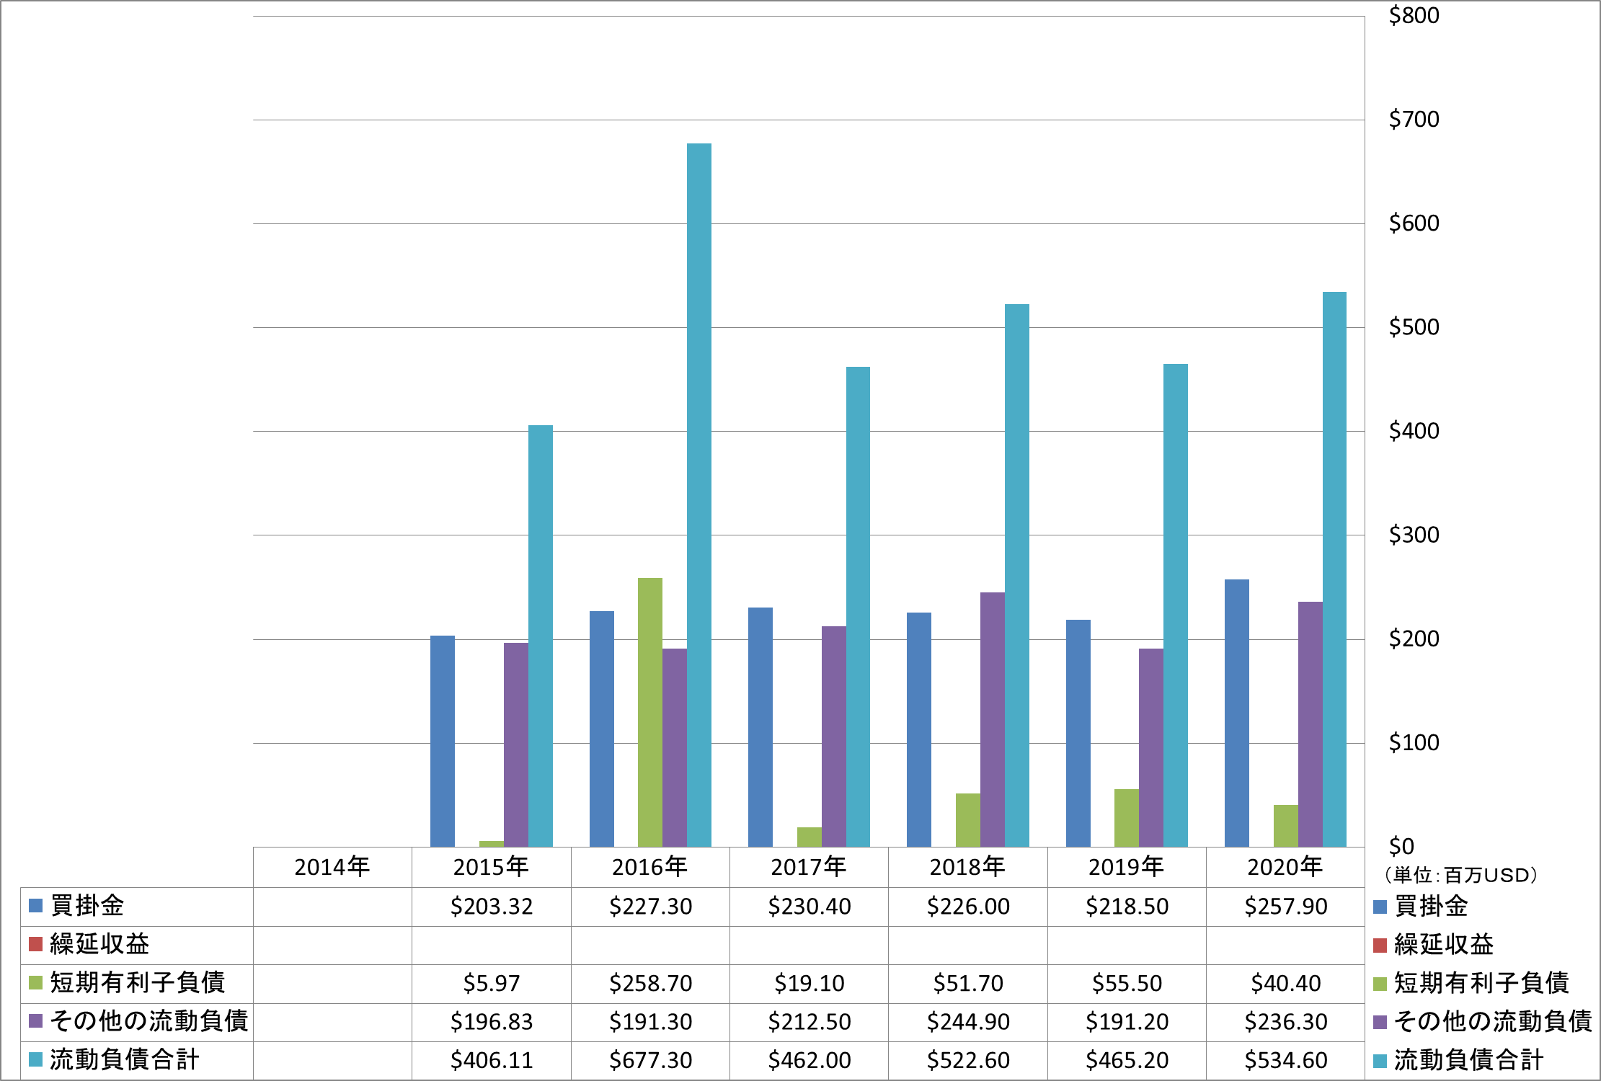The height and width of the screenshot is (1081, 1601).
Task: Select the $5.97 cell
Action: [x=492, y=984]
